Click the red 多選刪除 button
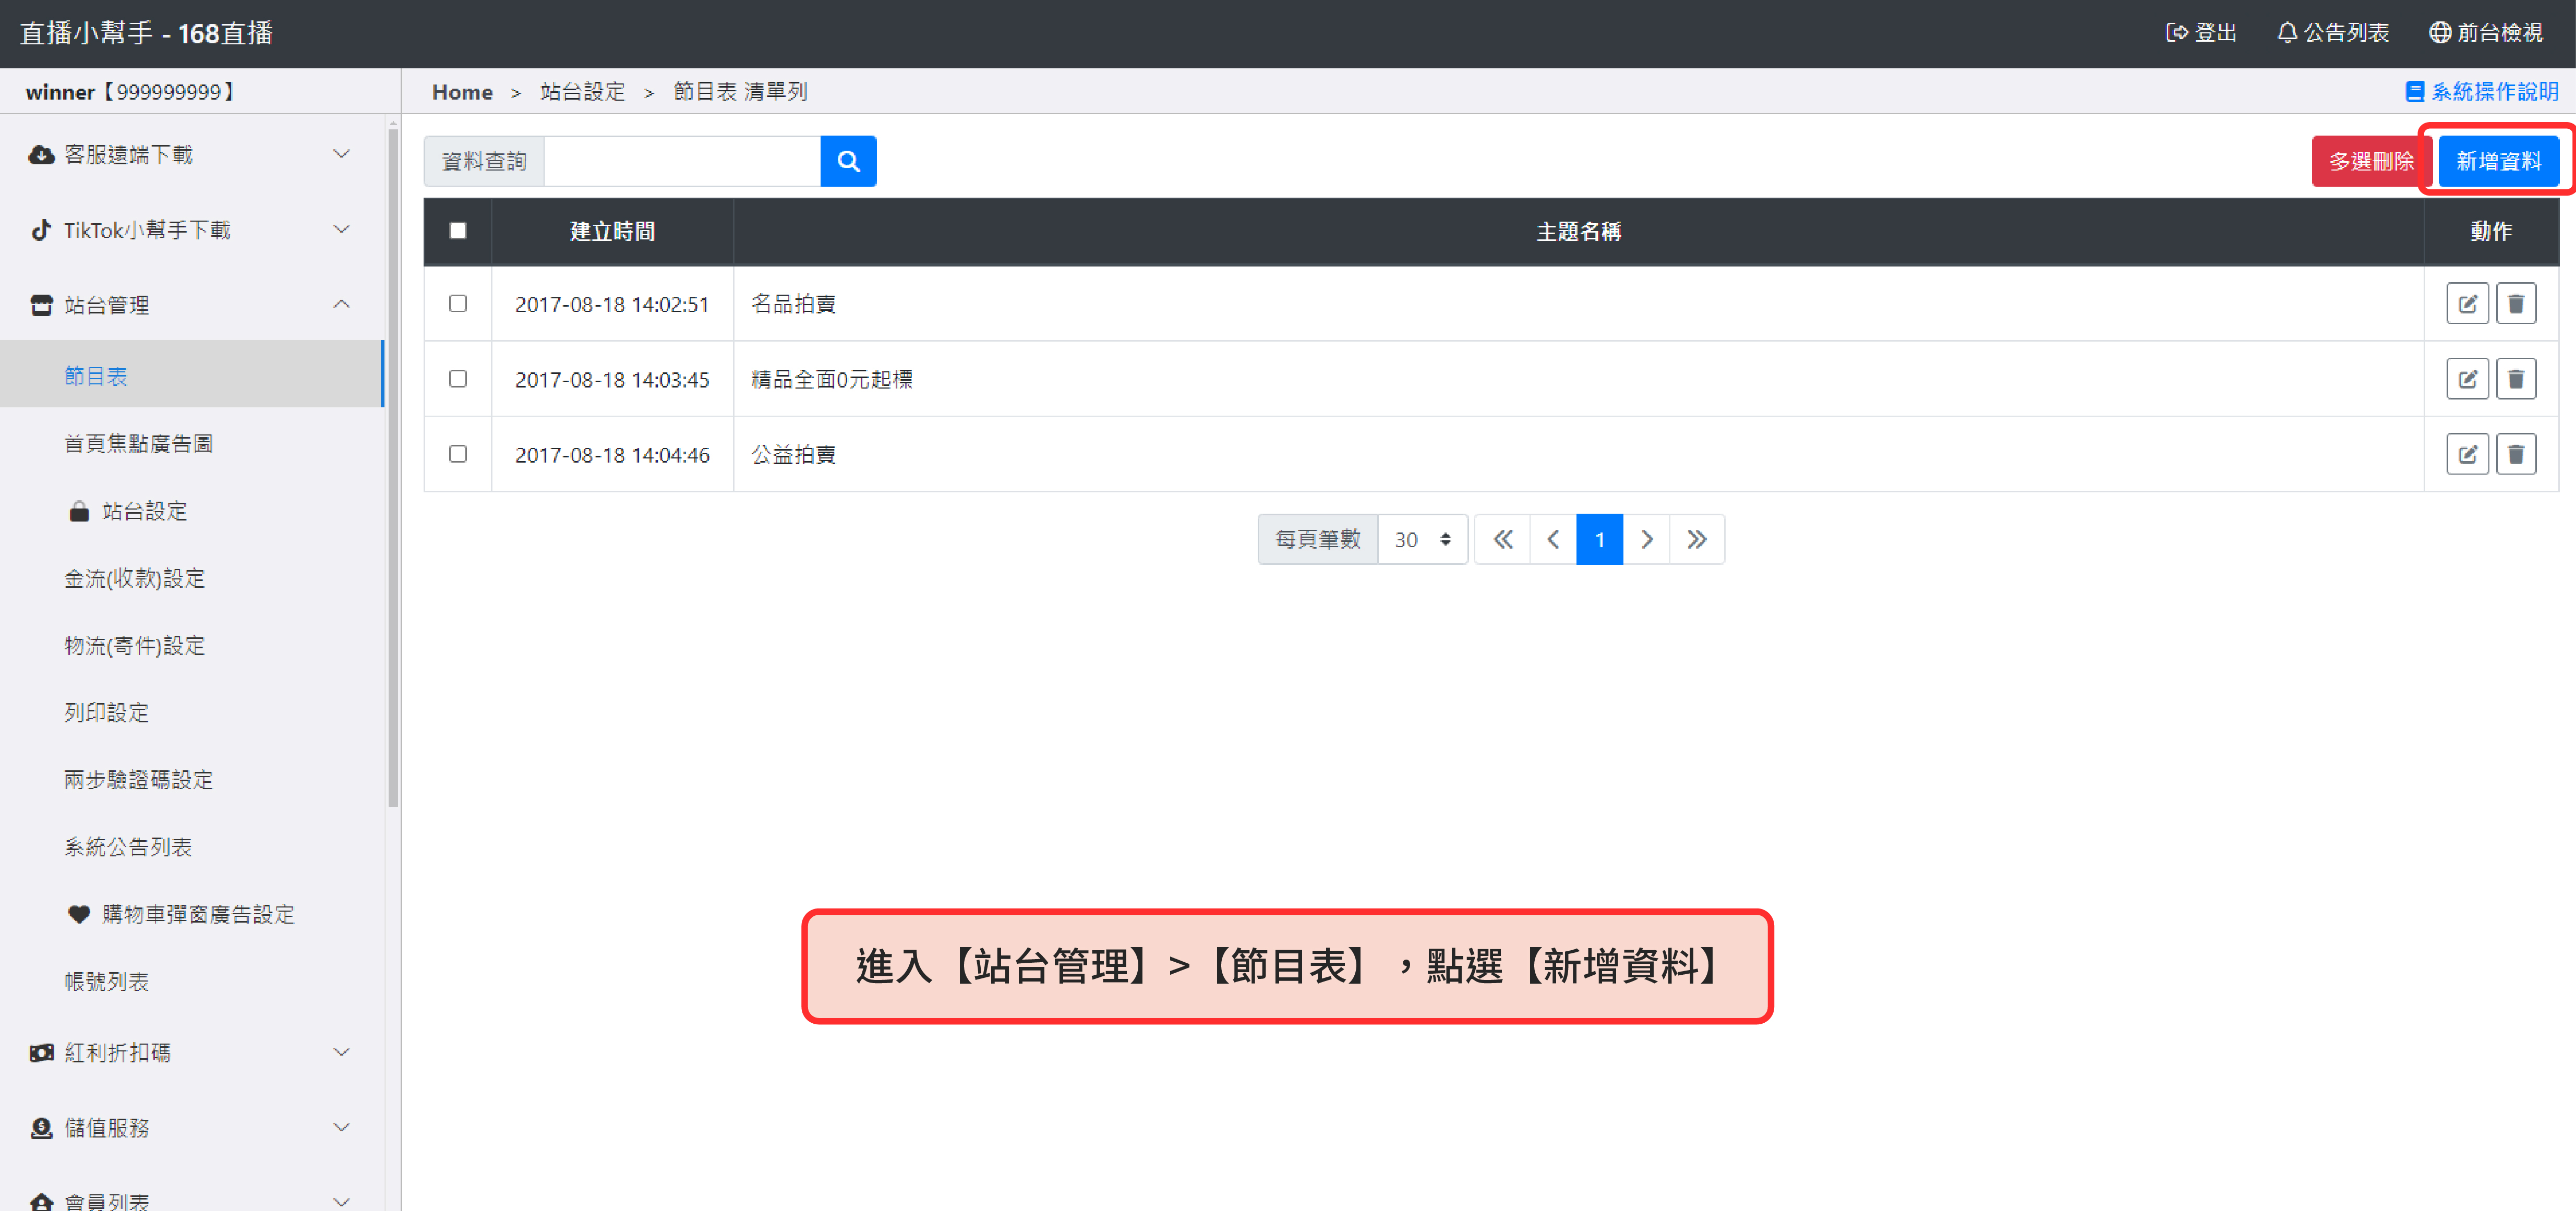Viewport: 2576px width, 1211px height. tap(2370, 161)
